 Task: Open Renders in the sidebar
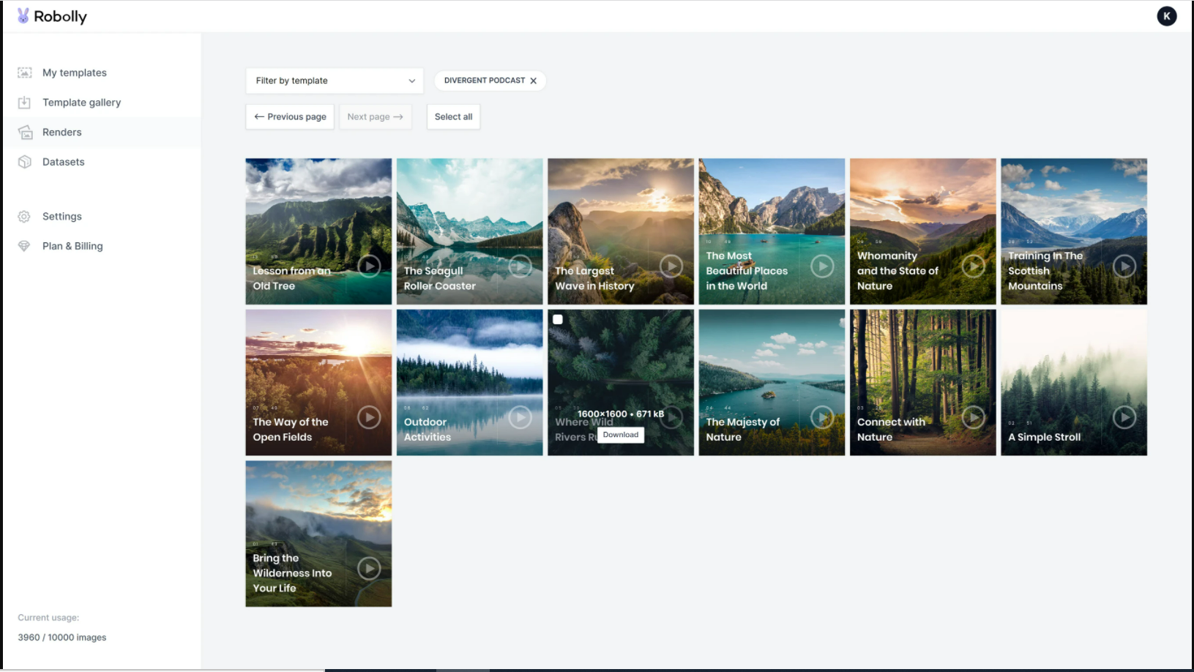62,132
